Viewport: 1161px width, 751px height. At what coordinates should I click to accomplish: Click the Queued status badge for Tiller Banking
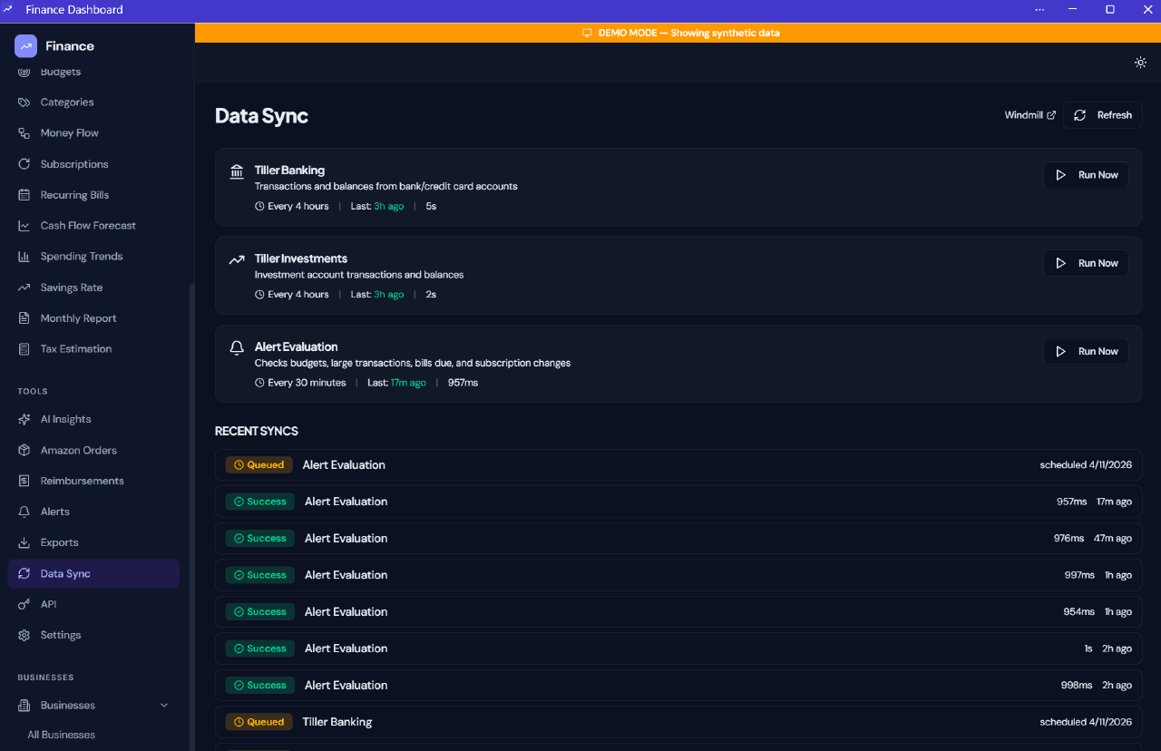click(259, 721)
